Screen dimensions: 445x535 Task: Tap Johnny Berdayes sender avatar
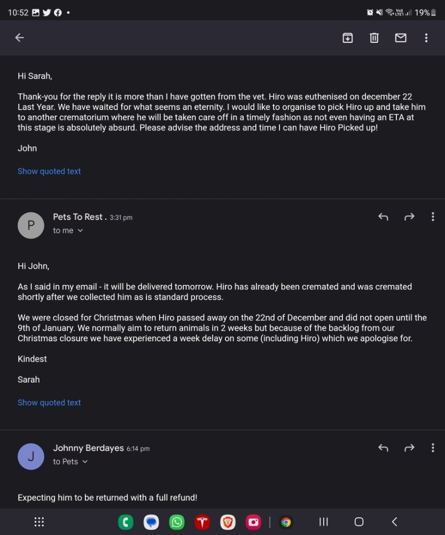pyautogui.click(x=31, y=456)
